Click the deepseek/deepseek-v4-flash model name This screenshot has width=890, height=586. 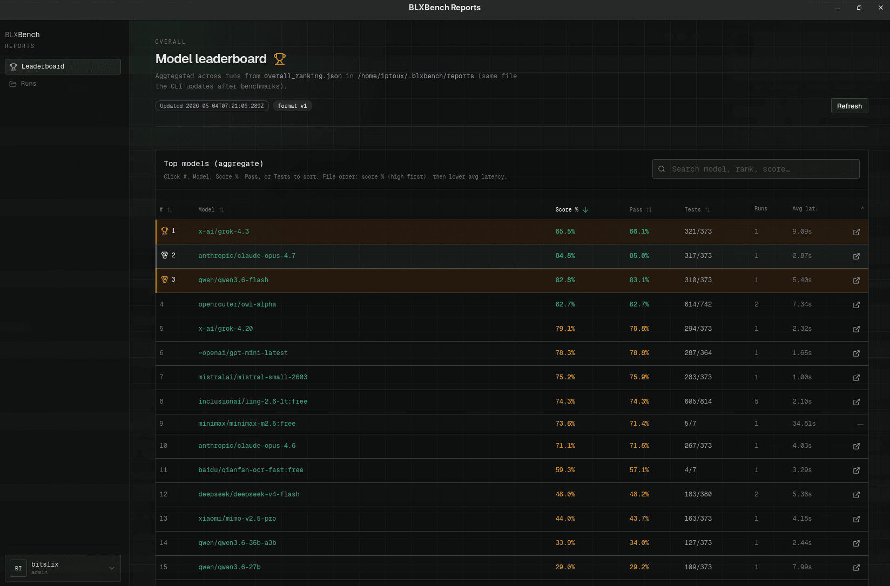[x=249, y=494]
